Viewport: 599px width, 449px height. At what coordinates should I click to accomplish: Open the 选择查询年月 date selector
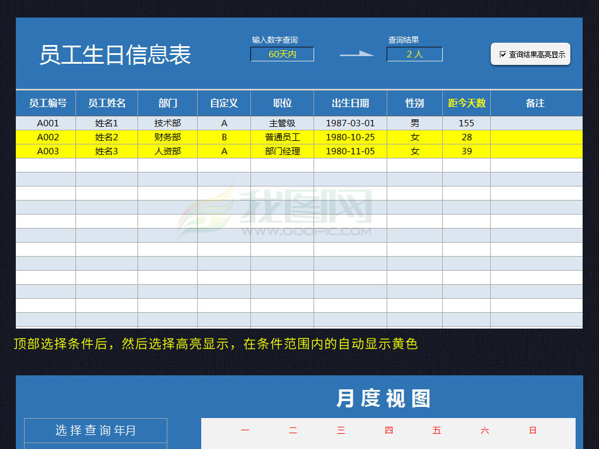pos(95,431)
